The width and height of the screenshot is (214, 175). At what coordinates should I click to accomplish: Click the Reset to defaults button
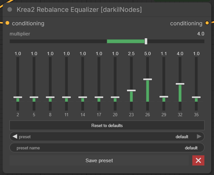click(107, 125)
